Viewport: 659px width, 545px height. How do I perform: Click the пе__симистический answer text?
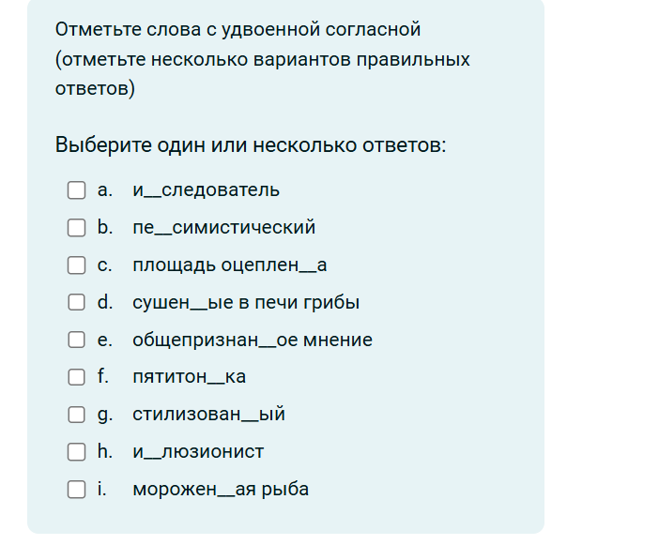pos(224,228)
